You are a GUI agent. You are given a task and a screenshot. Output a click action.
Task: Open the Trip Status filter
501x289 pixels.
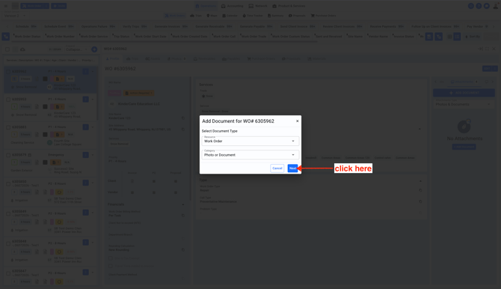click(x=121, y=37)
